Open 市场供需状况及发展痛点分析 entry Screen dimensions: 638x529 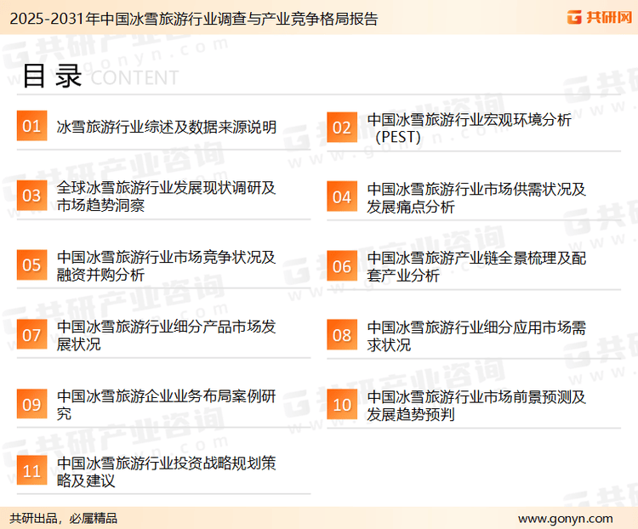476,196
